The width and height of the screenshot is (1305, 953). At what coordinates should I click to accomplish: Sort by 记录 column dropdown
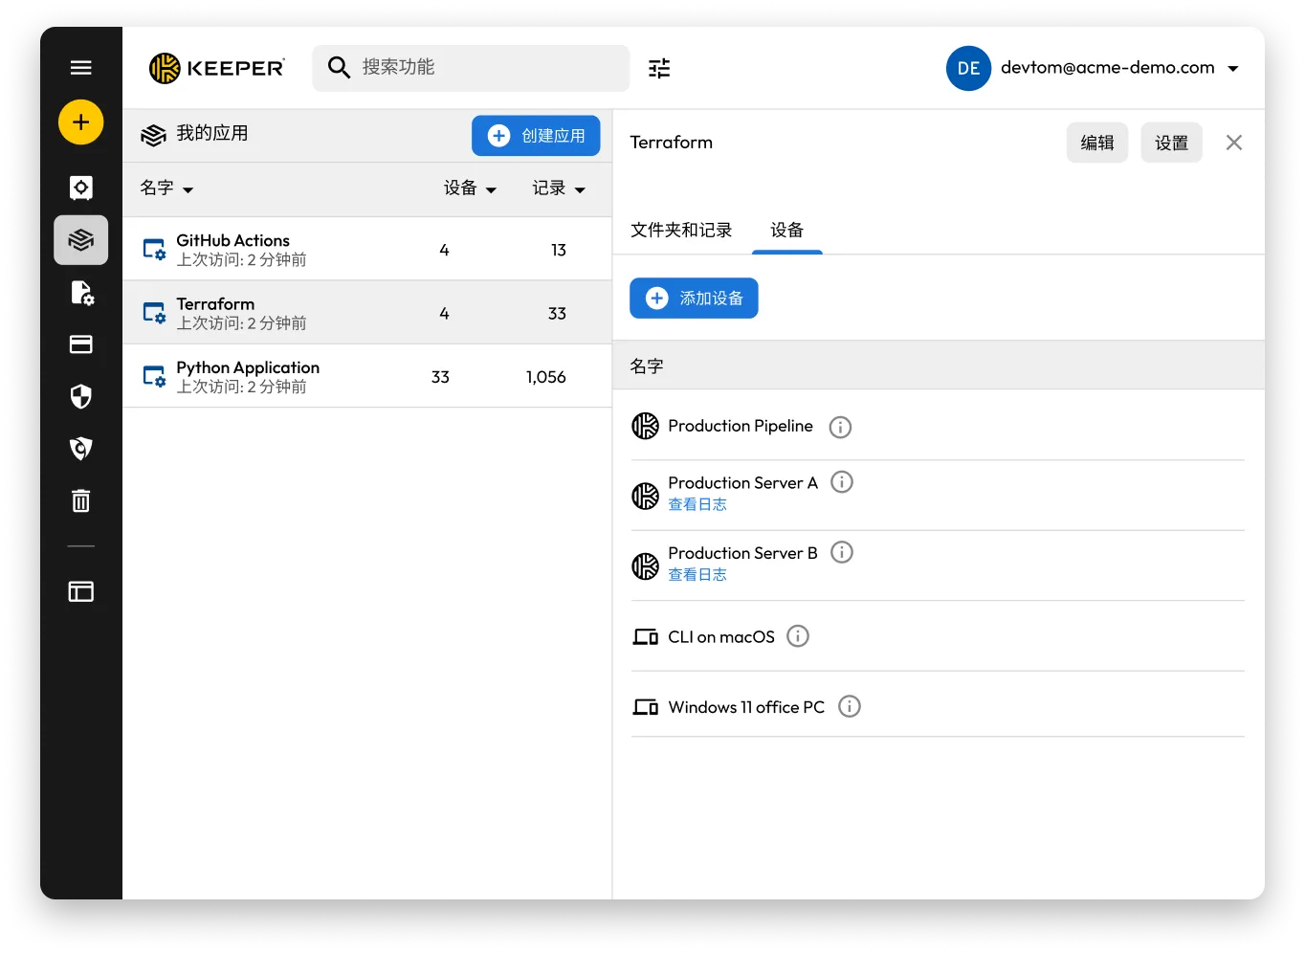point(559,188)
